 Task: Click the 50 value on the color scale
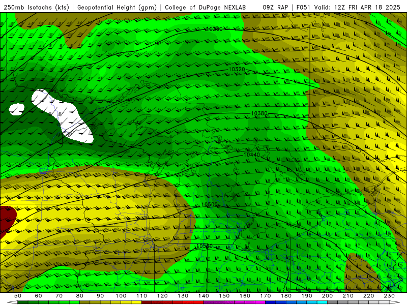point(18,296)
